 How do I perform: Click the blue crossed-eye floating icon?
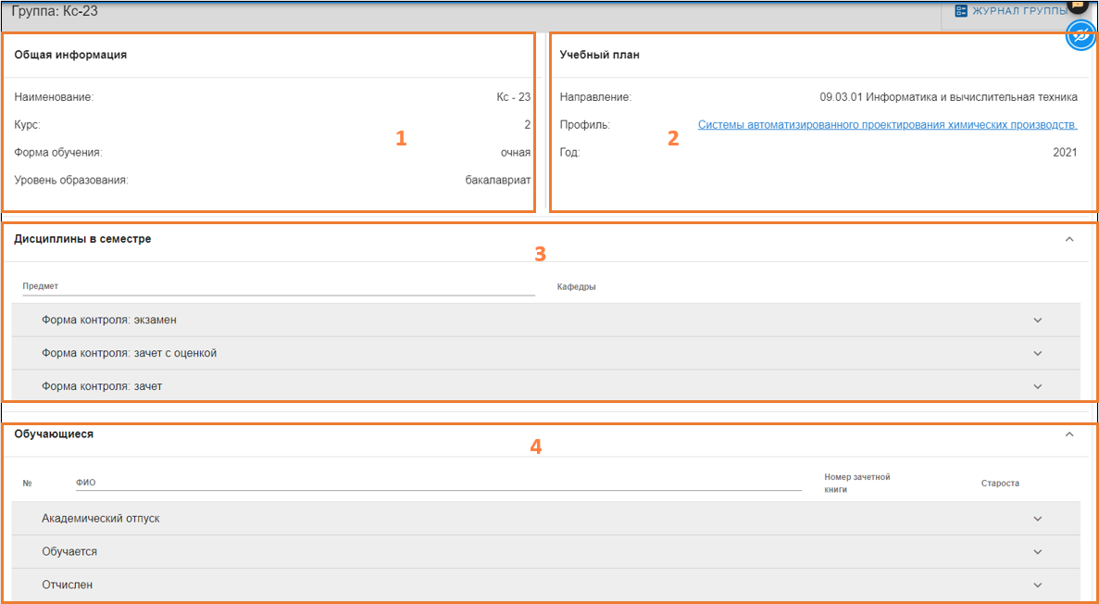point(1080,36)
